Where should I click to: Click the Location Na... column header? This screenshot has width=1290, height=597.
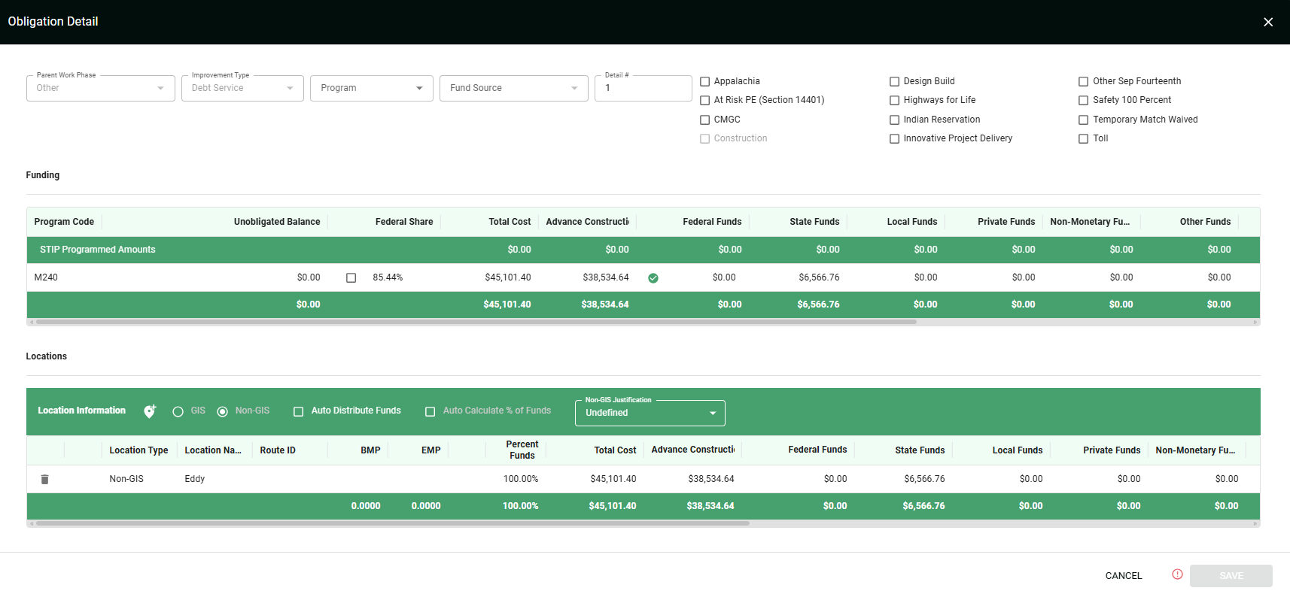[x=213, y=450]
